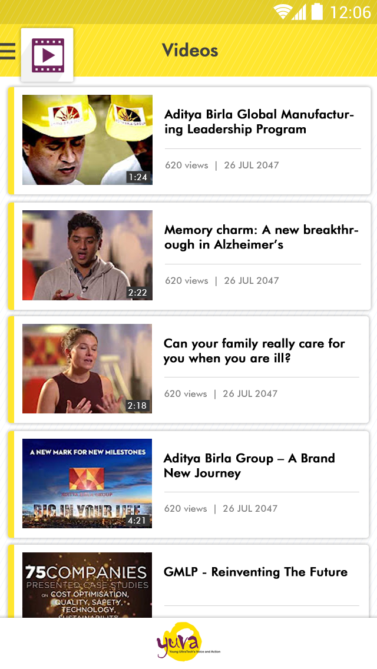Play the yellow hard hats video thumbnail
The width and height of the screenshot is (377, 669).
[x=87, y=140]
